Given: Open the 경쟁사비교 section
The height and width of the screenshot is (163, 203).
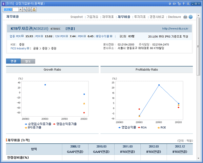Looking at the screenshot, I should click(x=156, y=17).
